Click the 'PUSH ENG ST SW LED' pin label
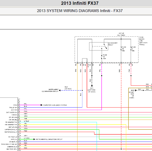This screenshot has height=151, width=152. pos(9,144)
